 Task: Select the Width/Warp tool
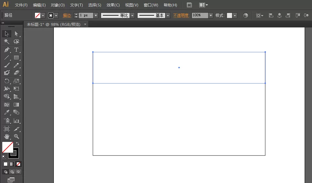click(6, 89)
